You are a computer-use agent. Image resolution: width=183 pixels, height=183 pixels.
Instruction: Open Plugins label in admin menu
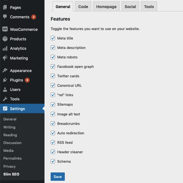point(16,80)
